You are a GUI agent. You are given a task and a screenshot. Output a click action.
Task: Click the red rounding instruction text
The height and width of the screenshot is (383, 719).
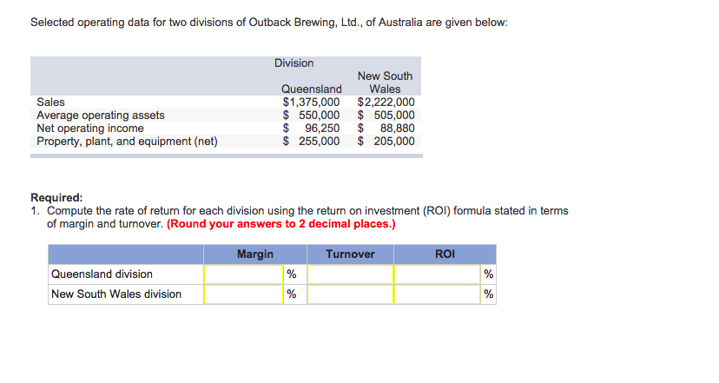pyautogui.click(x=281, y=224)
